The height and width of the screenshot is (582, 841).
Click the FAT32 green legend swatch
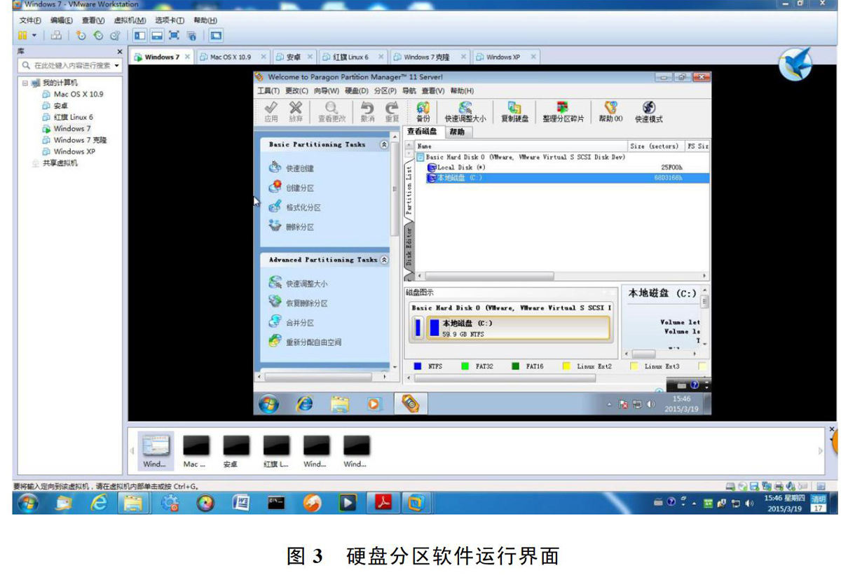click(x=465, y=366)
